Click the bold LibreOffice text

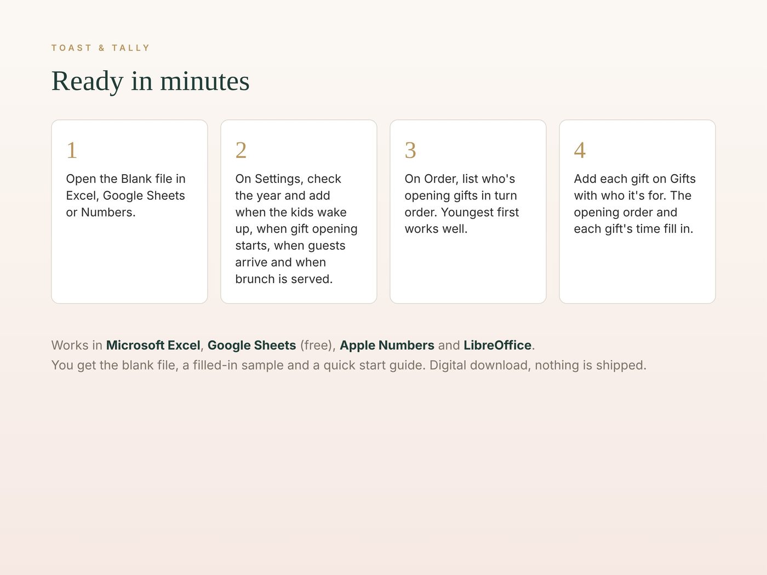point(497,346)
